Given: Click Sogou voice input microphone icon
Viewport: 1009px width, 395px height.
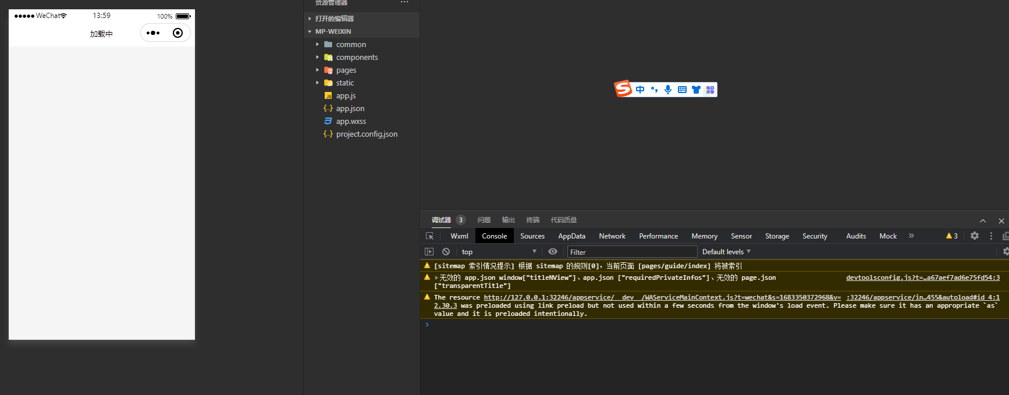Looking at the screenshot, I should (x=668, y=90).
